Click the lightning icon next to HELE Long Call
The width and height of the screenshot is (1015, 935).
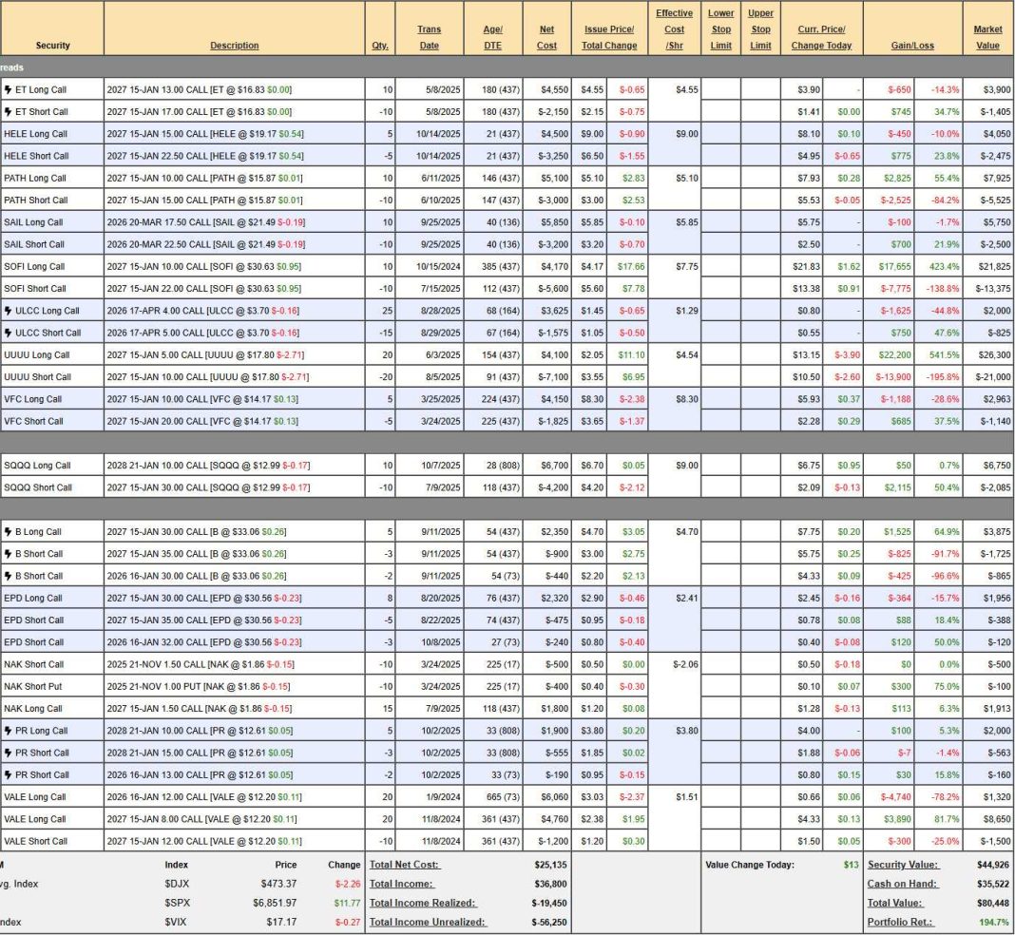click(x=9, y=134)
